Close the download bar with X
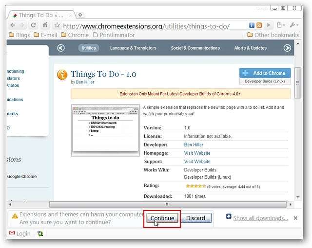 coord(295,218)
